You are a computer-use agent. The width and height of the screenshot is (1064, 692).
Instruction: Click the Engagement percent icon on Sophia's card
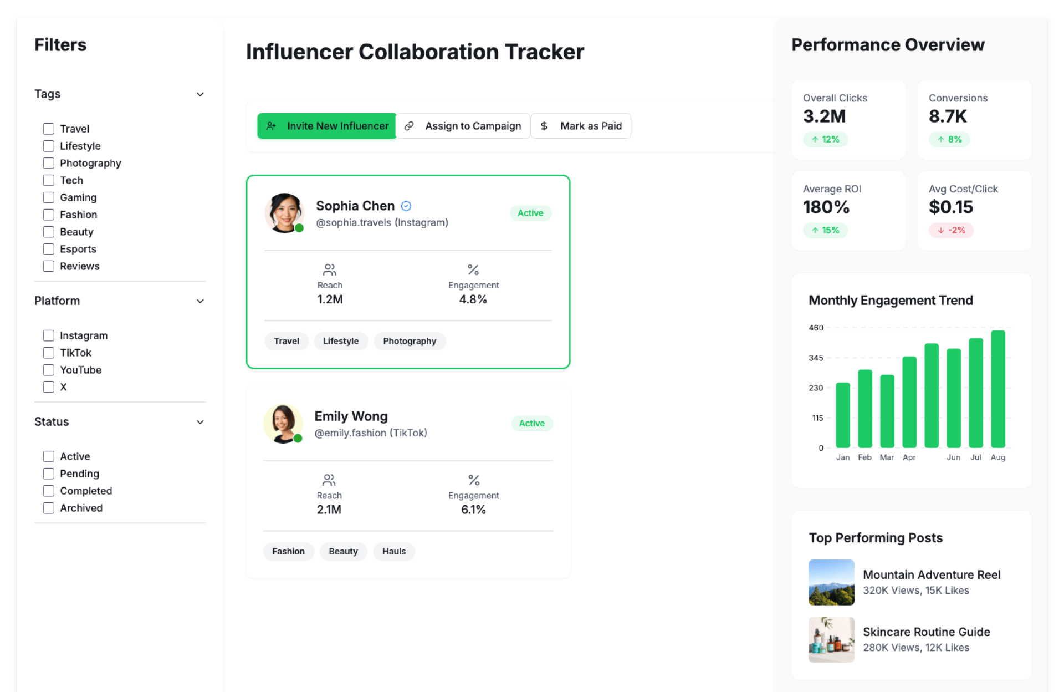click(473, 270)
